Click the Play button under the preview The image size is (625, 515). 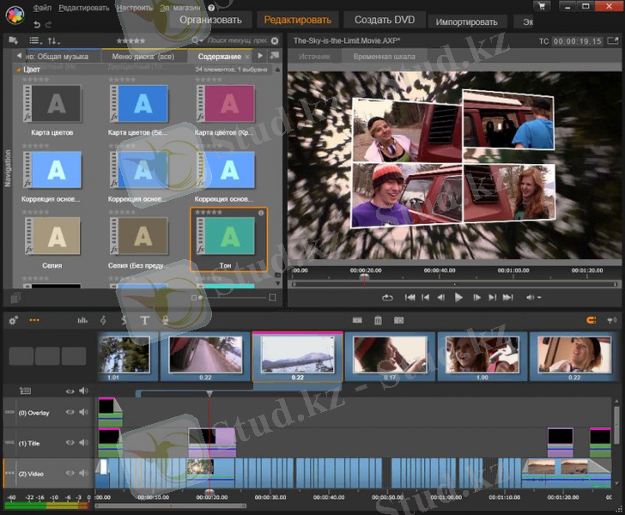click(458, 297)
